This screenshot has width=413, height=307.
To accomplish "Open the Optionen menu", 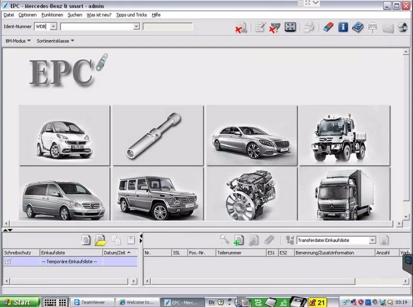I will 27,15.
